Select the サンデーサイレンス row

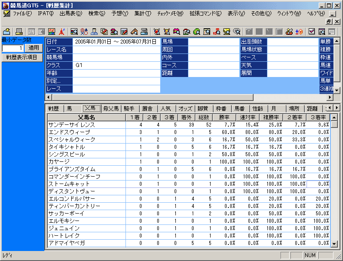click(86, 124)
